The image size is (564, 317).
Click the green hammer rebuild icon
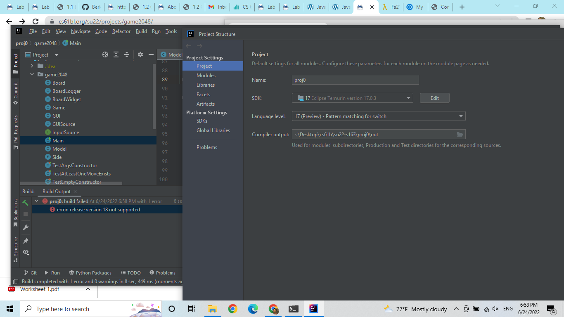pos(26,203)
